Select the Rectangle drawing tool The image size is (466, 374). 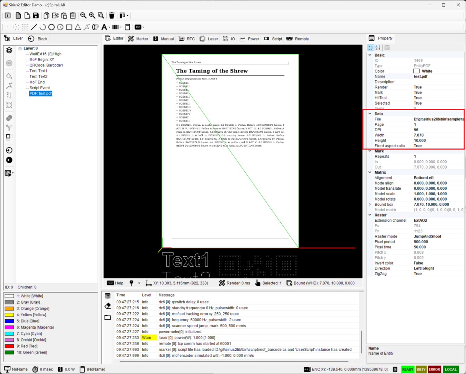tap(69, 27)
